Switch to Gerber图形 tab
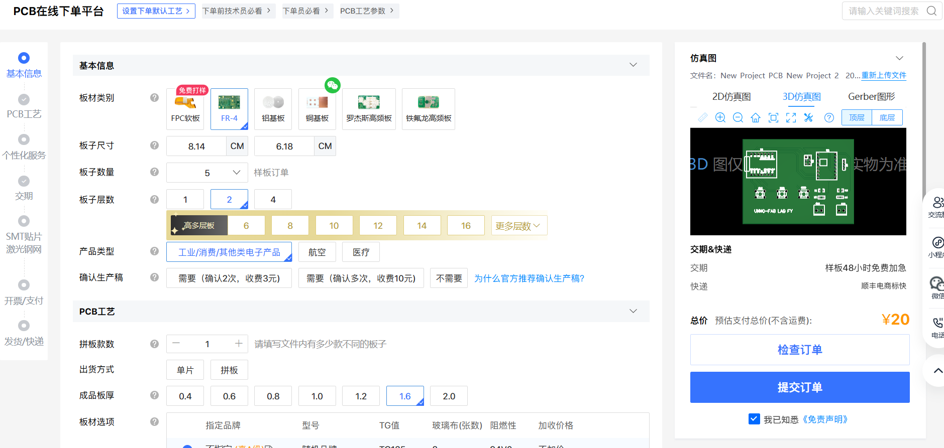Image resolution: width=944 pixels, height=448 pixels. tap(872, 96)
